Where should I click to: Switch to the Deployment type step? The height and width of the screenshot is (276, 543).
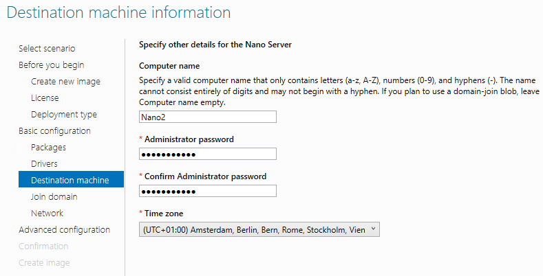[x=64, y=114]
